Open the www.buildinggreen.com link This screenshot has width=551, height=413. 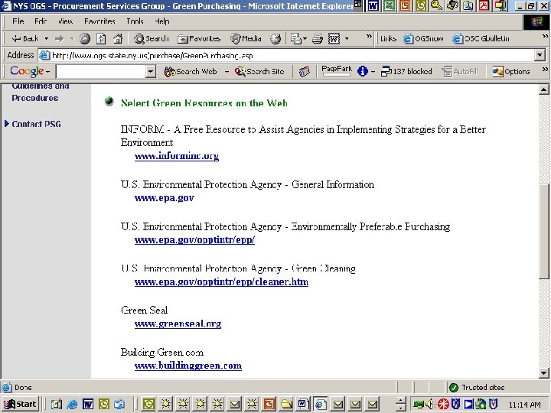[188, 366]
